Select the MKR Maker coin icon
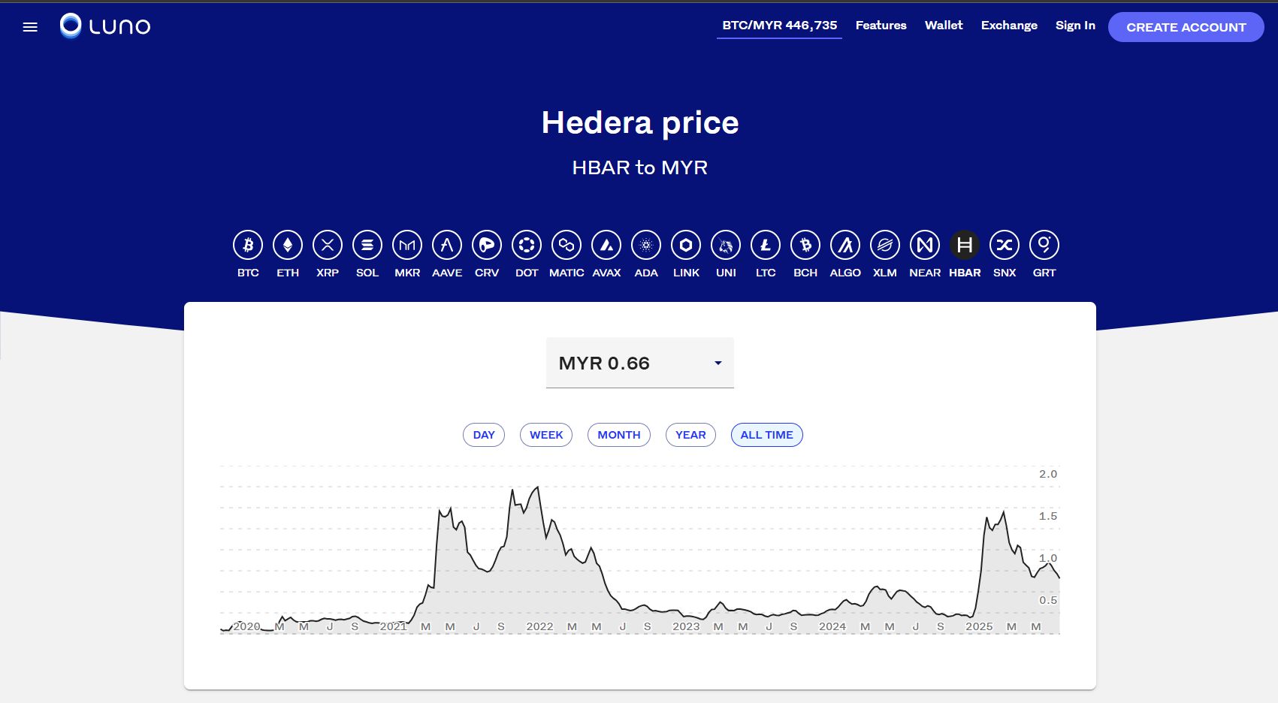 [407, 245]
